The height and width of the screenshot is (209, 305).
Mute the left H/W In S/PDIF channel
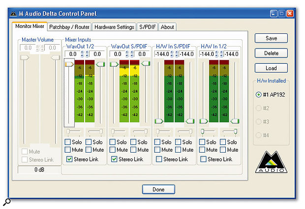(157, 150)
